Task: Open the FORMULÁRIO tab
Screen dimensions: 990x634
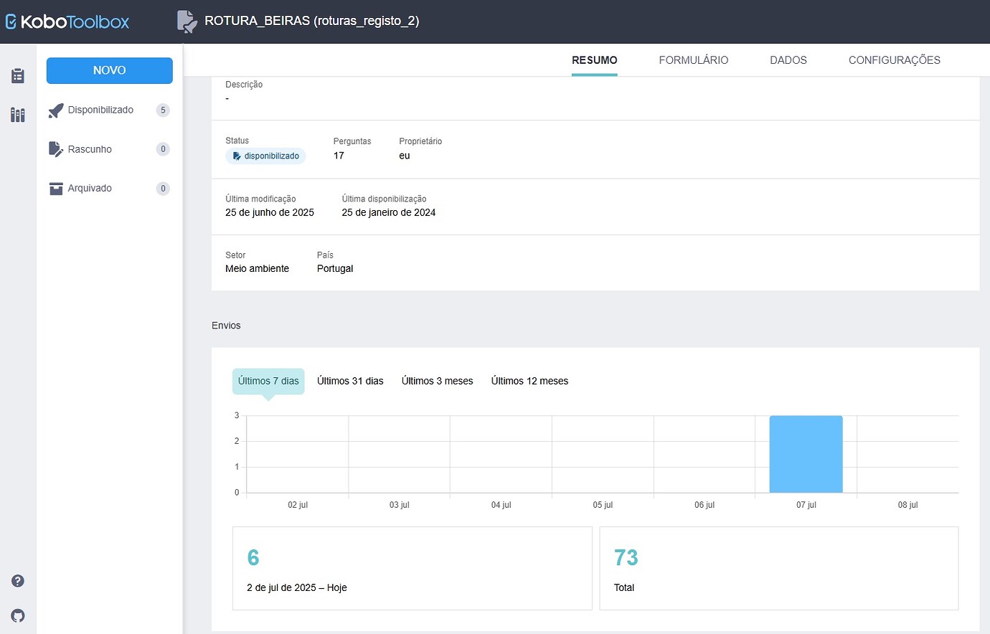Action: tap(693, 60)
